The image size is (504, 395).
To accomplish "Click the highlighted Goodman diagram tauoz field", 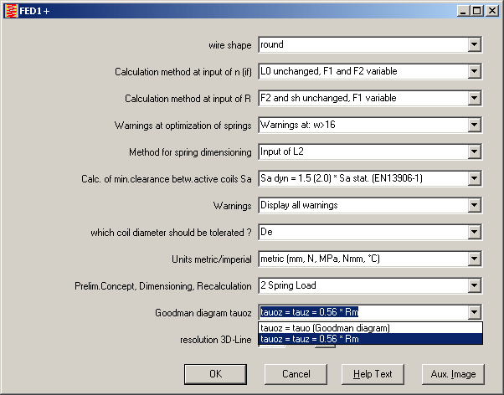I will tap(362, 312).
